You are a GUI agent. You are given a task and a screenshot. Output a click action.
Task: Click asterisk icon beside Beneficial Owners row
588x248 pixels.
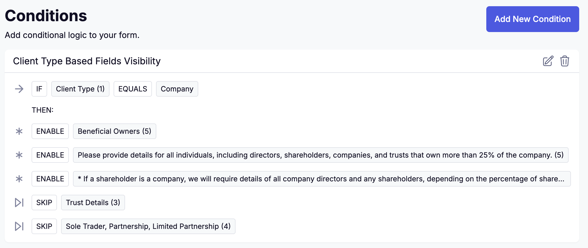point(19,131)
